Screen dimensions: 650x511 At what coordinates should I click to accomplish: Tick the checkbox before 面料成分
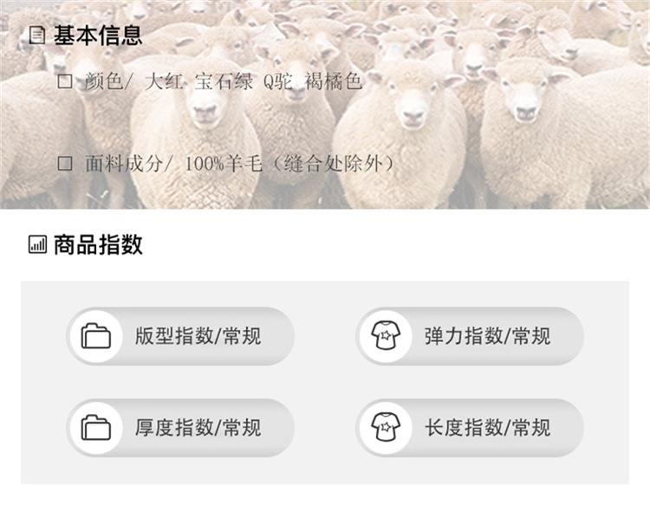click(65, 164)
